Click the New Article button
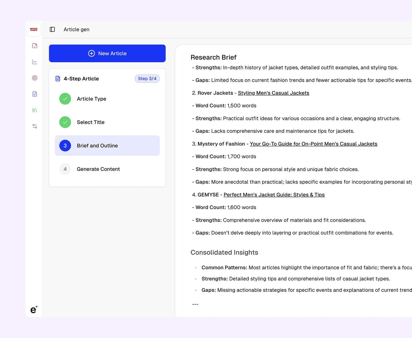The height and width of the screenshot is (338, 412). click(x=107, y=53)
